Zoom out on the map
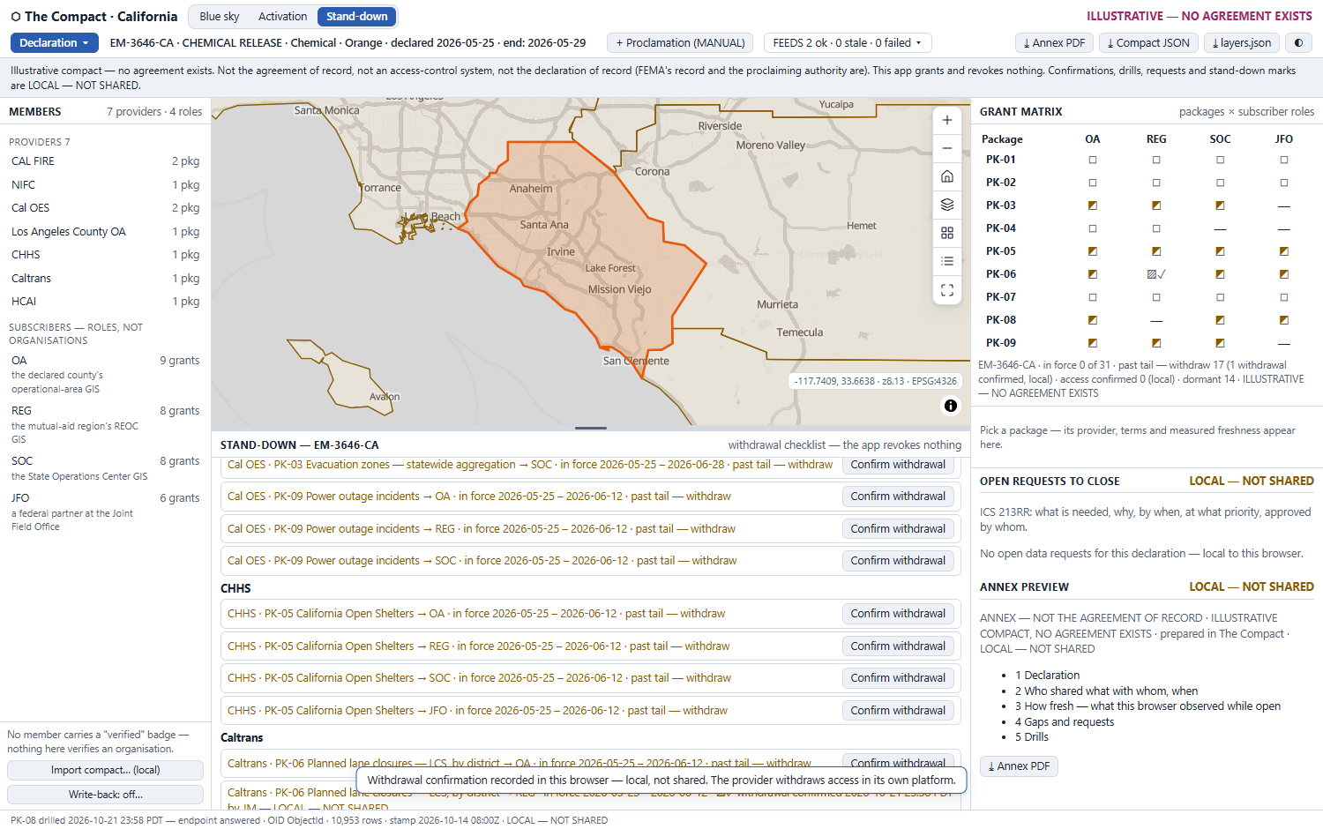The height and width of the screenshot is (829, 1323). pyautogui.click(x=947, y=148)
